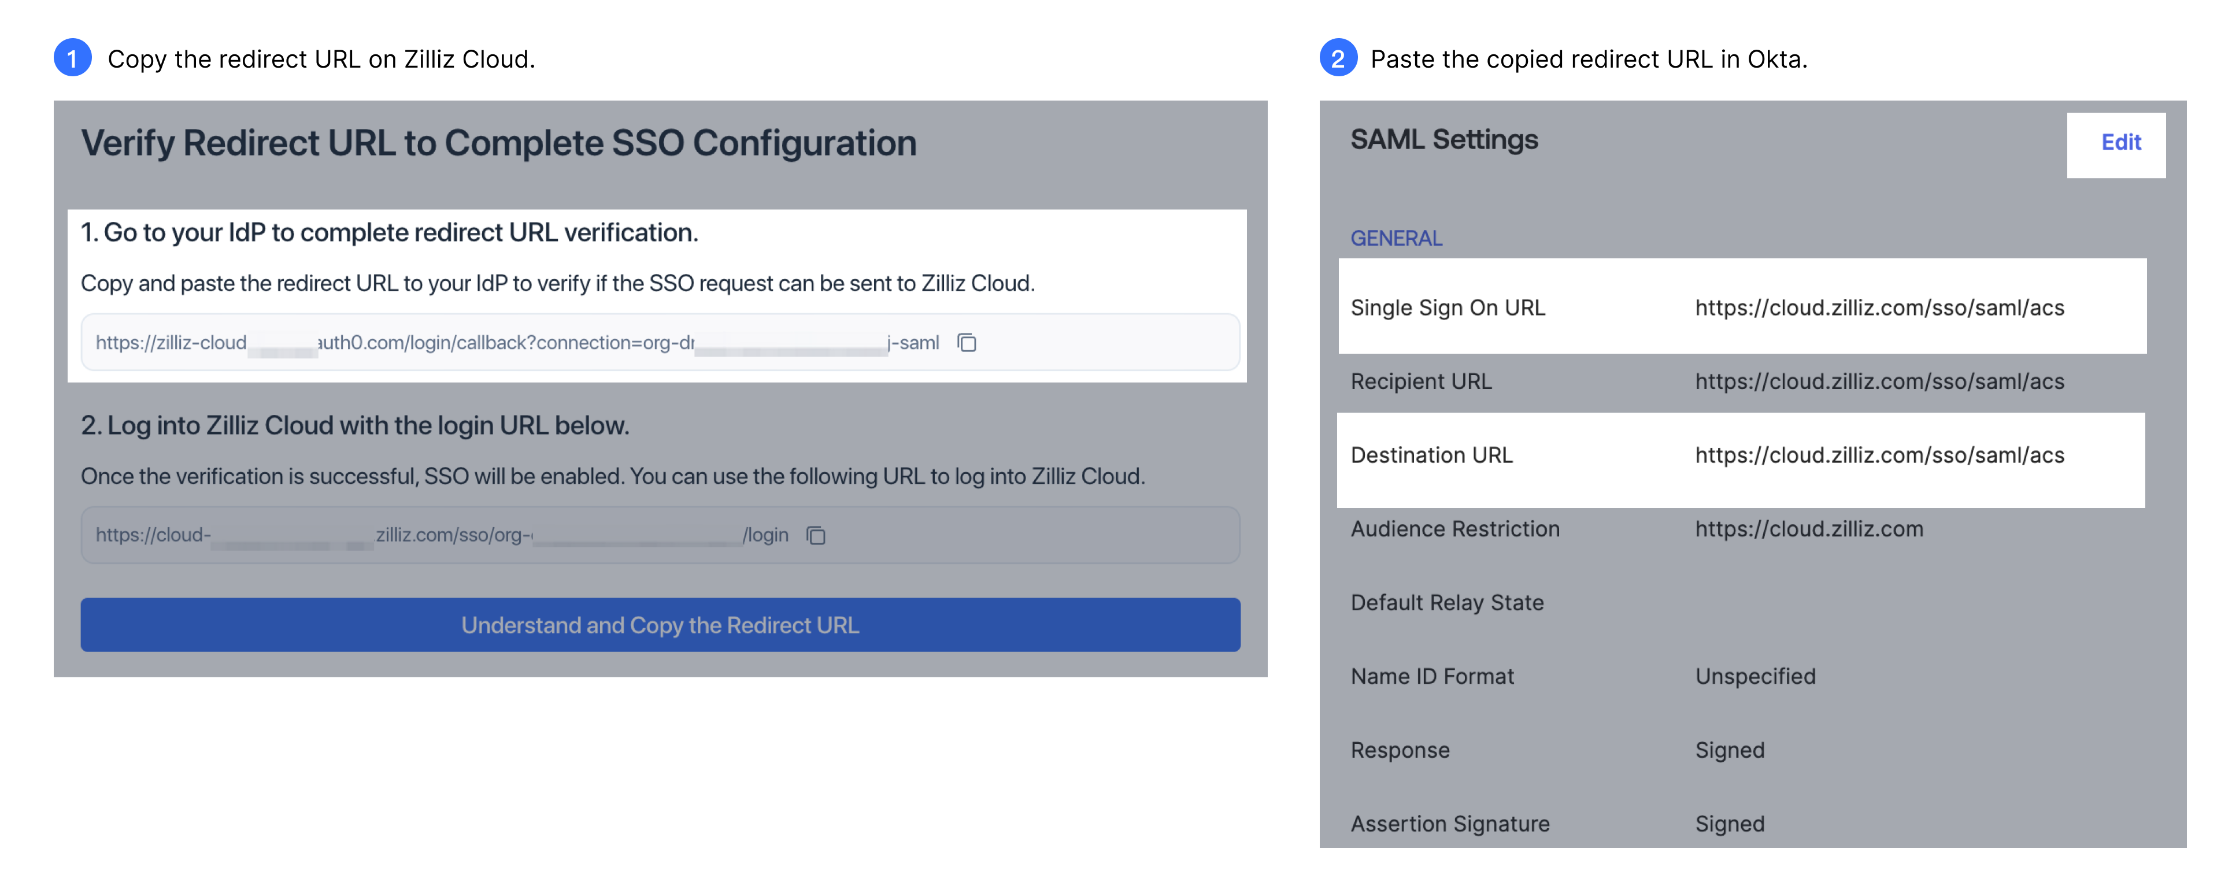
Task: Click the copy-and-paste redirect URL instruction text
Action: pyautogui.click(x=557, y=283)
